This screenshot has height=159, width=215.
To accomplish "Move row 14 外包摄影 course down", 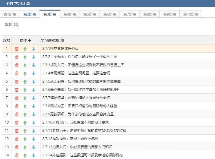I will (33, 155).
